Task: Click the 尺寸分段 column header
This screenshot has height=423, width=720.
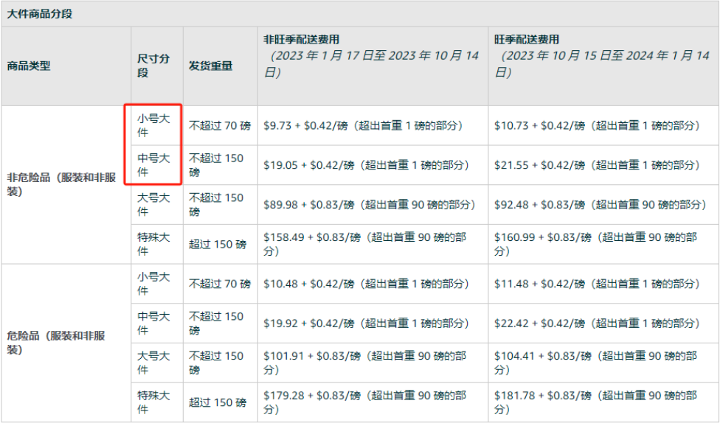Action: (x=153, y=66)
